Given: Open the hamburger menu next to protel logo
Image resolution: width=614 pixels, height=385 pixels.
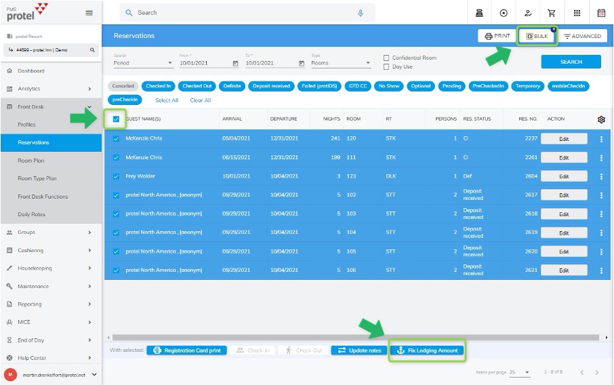Looking at the screenshot, I should pos(89,13).
